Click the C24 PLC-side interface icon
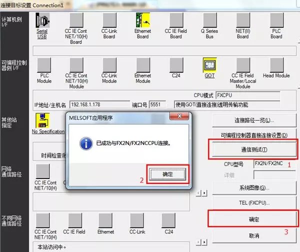The width and height of the screenshot is (300, 252). click(x=176, y=65)
